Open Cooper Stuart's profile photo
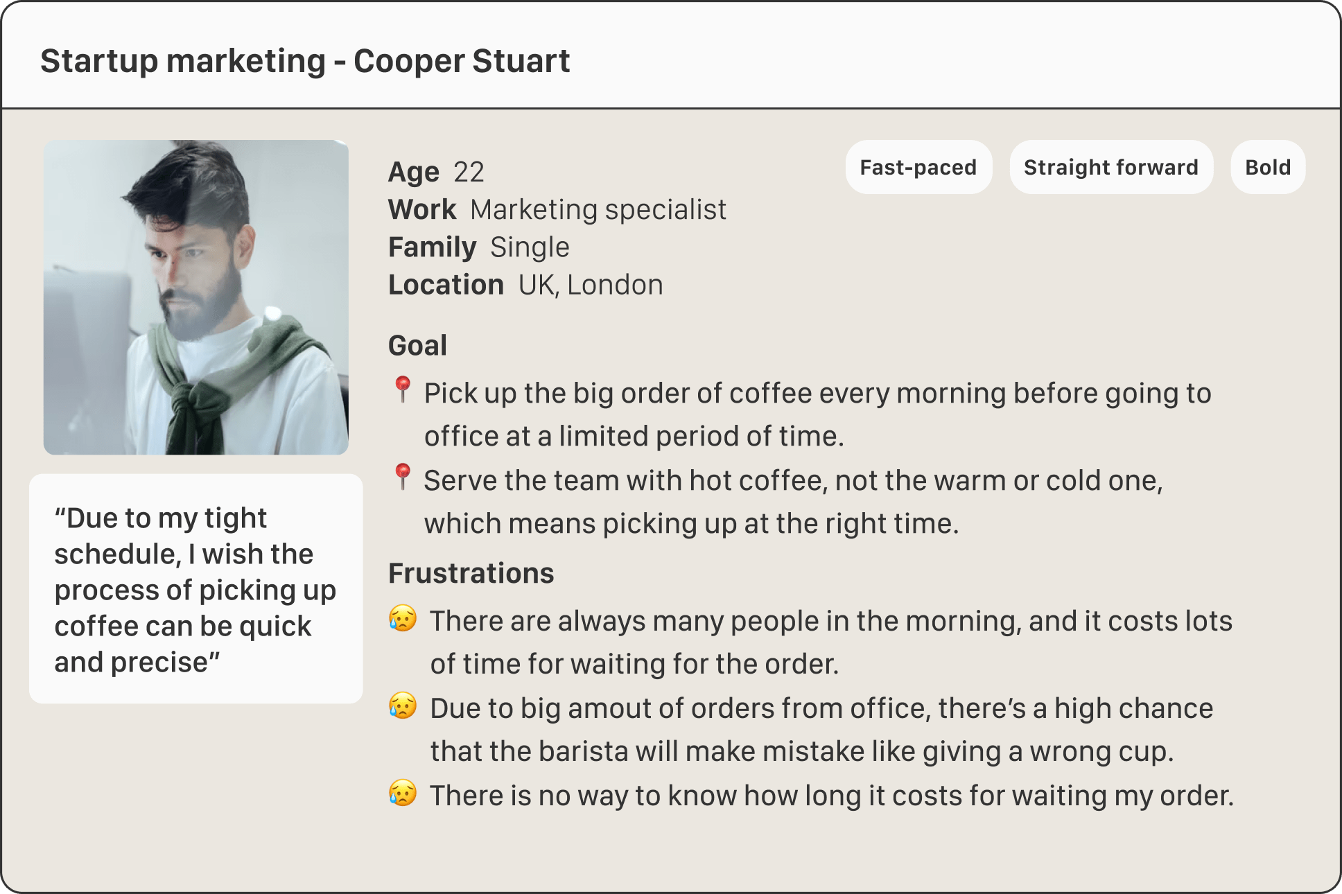 (196, 297)
